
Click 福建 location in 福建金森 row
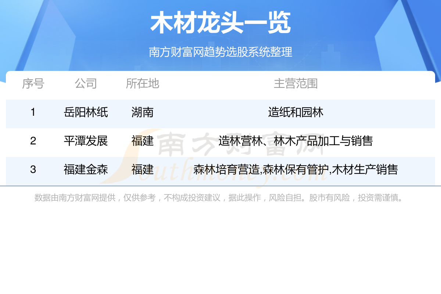[143, 169]
